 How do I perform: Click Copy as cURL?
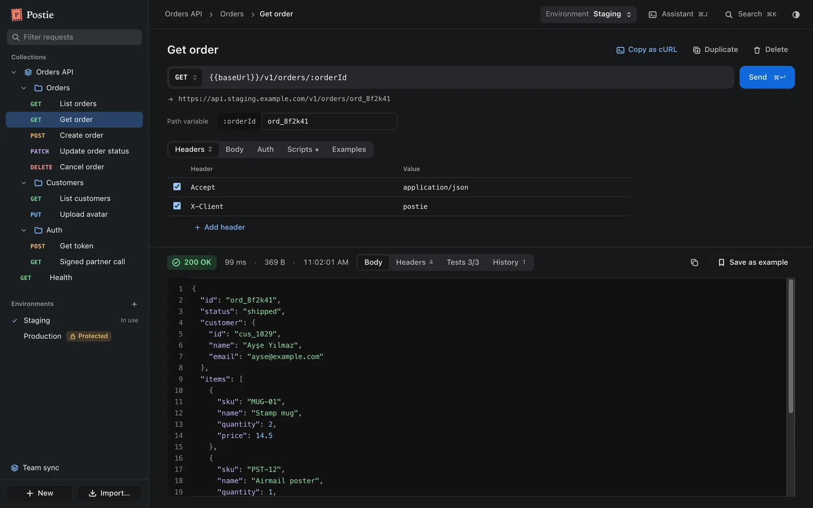(x=646, y=50)
